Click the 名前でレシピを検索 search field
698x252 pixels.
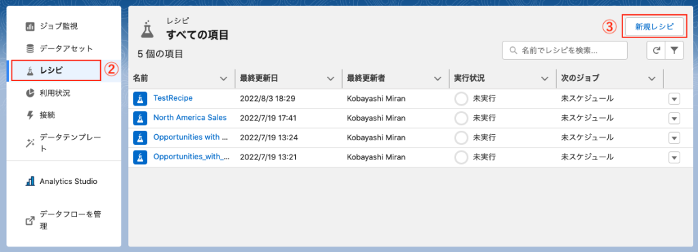[x=564, y=50]
